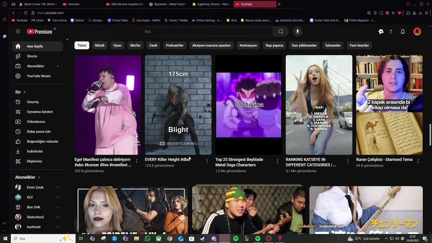This screenshot has height=243, width=432.
Task: Open Opera extensions cube icon
Action: [x=408, y=13]
